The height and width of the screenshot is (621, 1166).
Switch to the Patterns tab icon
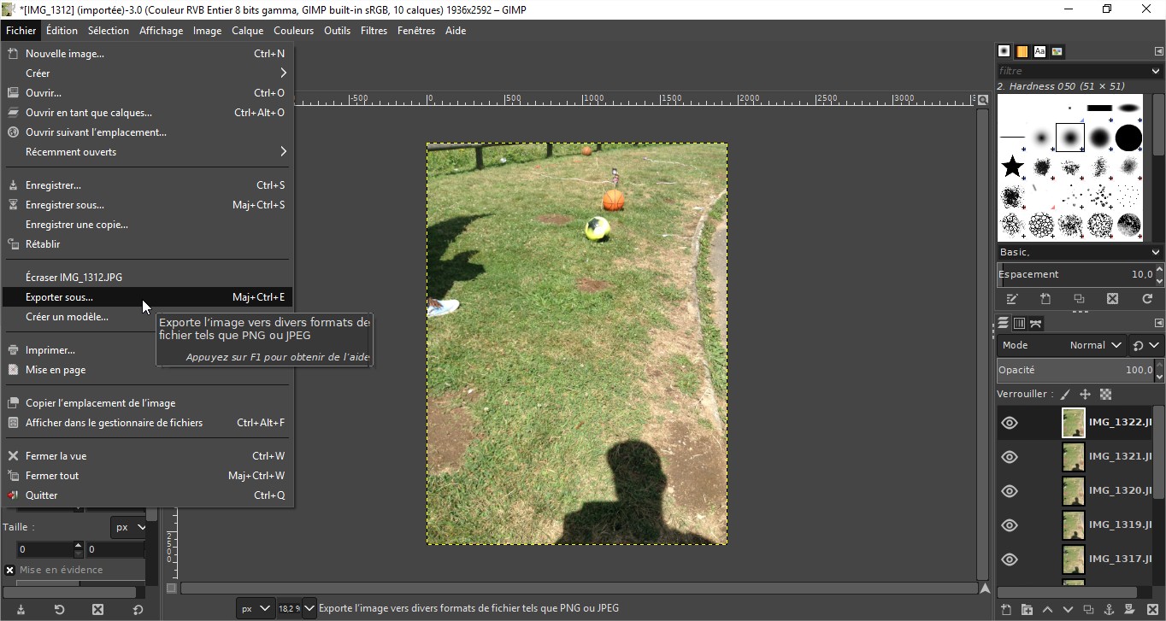point(1022,51)
